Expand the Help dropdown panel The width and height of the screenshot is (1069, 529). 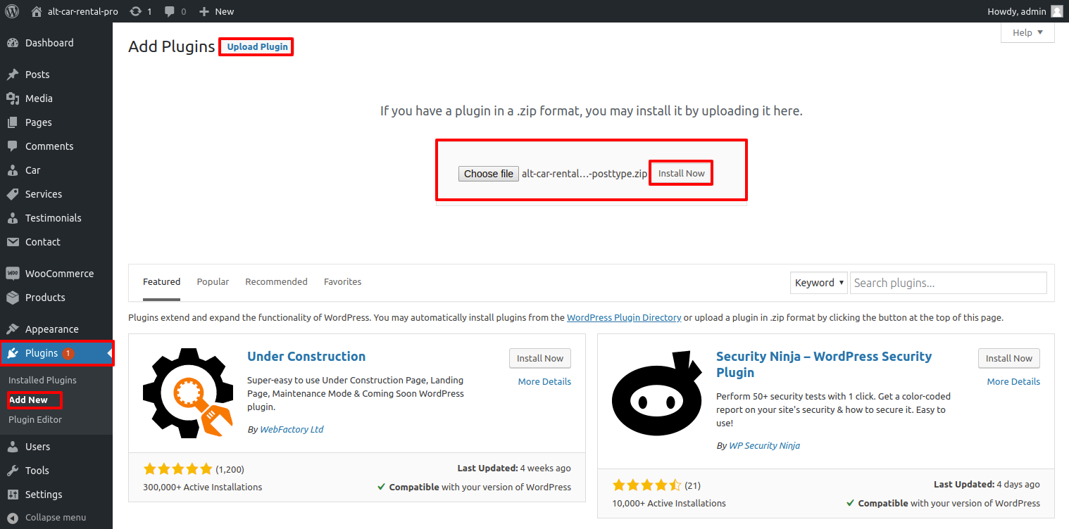(x=1027, y=32)
